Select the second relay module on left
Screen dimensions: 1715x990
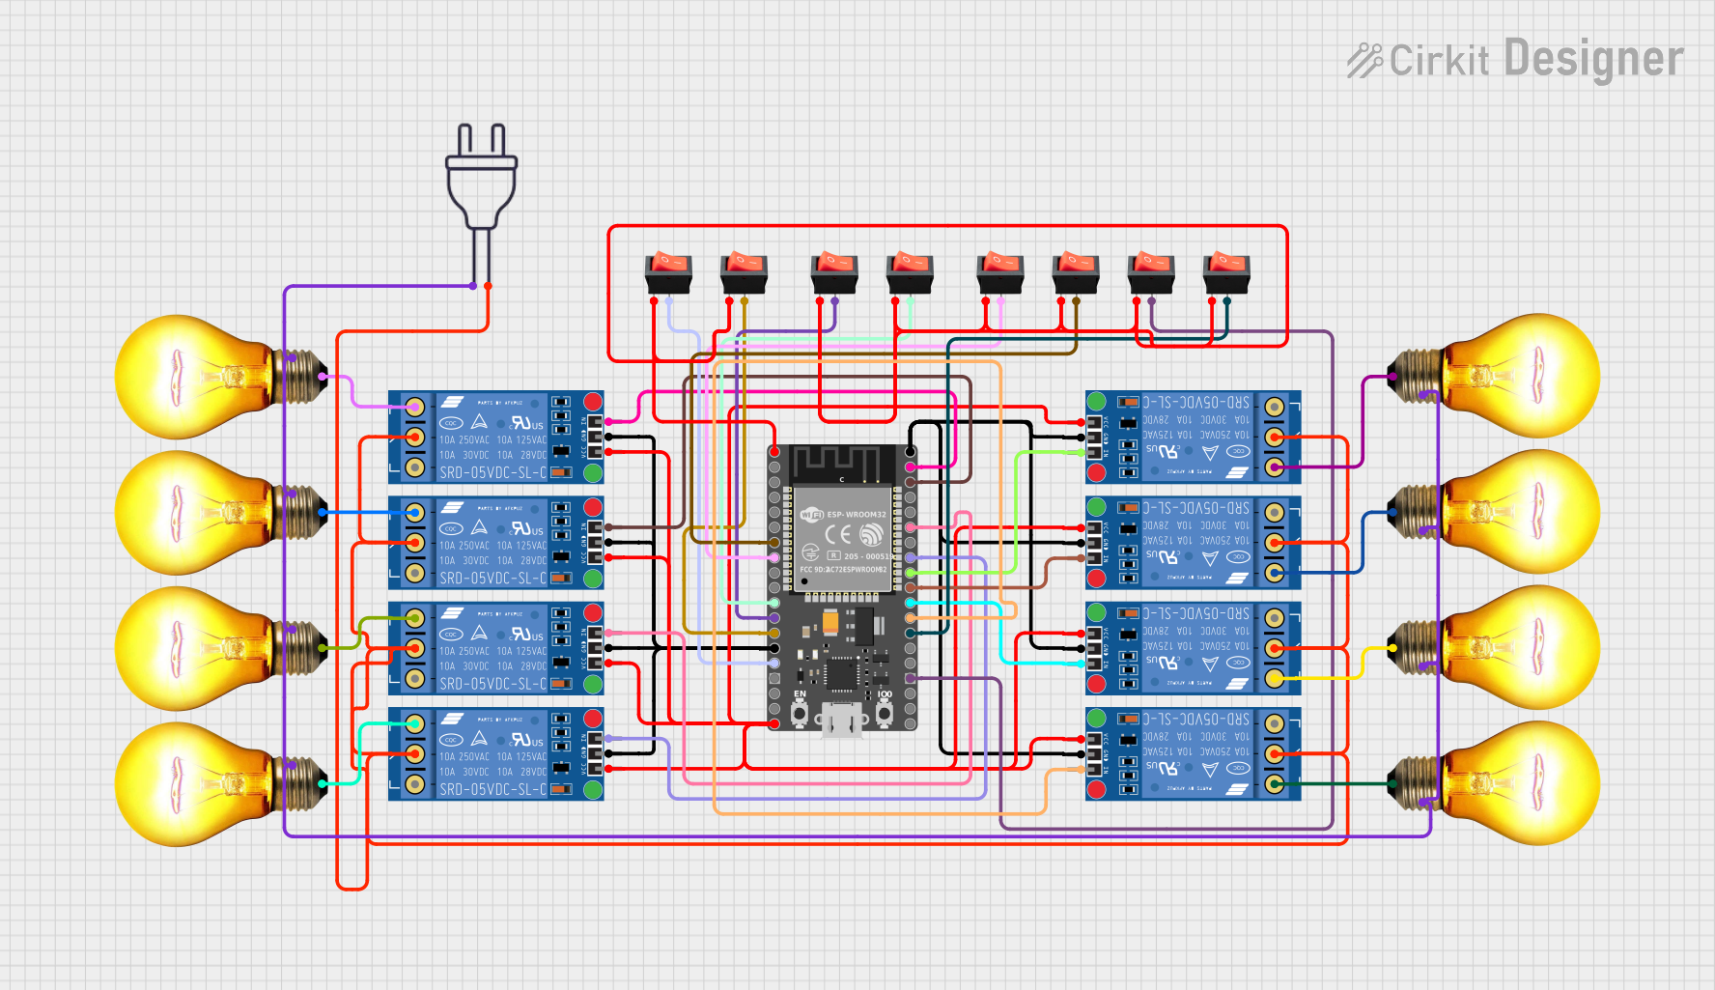[496, 543]
